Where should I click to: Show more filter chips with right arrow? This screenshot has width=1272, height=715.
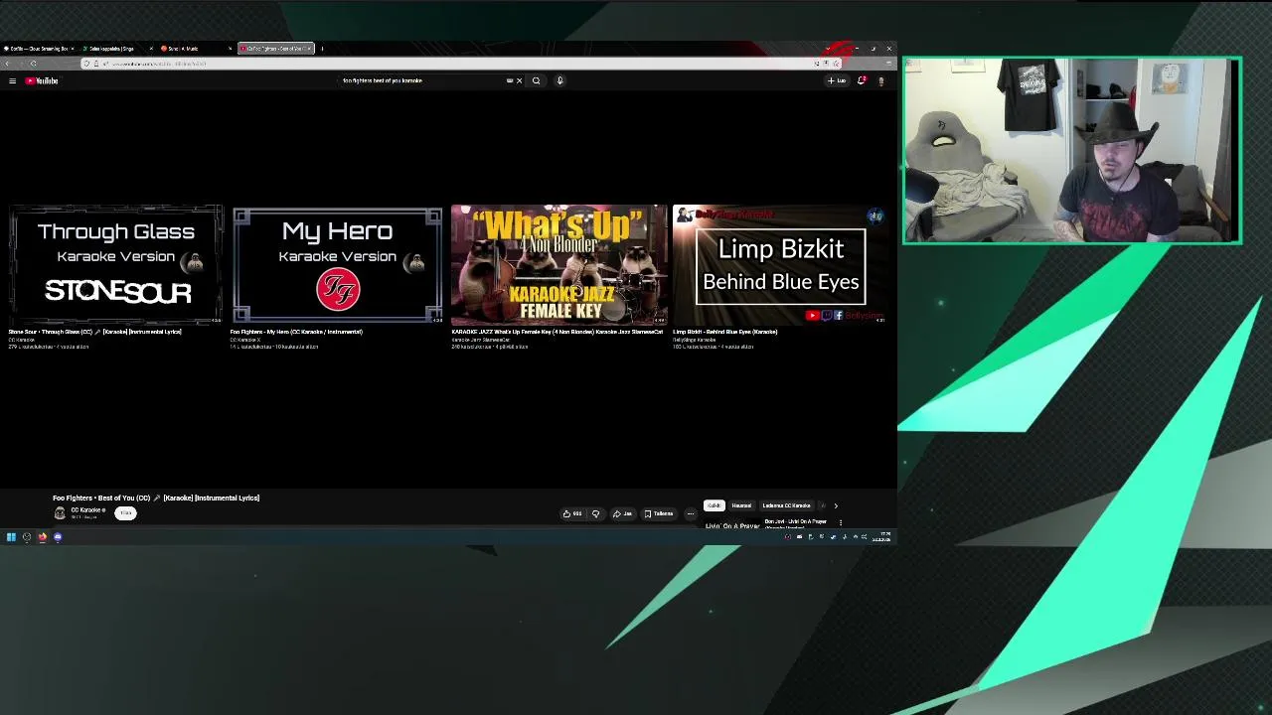click(x=836, y=505)
